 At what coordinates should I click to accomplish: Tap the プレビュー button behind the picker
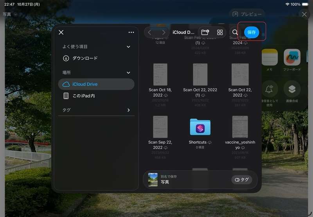tap(247, 14)
